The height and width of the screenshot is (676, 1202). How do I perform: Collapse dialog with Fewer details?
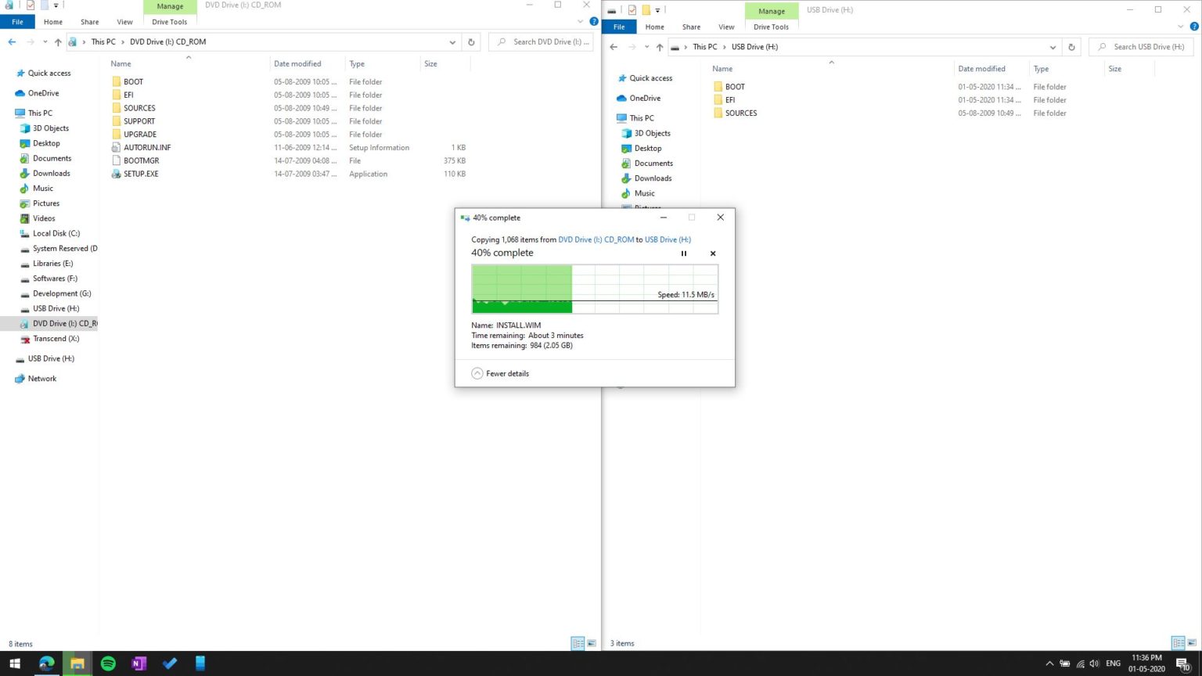click(x=500, y=373)
